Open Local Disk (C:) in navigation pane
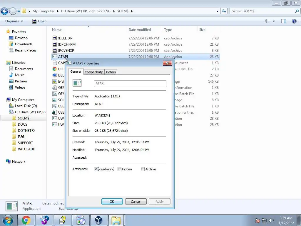Image resolution: width=301 pixels, height=226 pixels. [x=26, y=106]
